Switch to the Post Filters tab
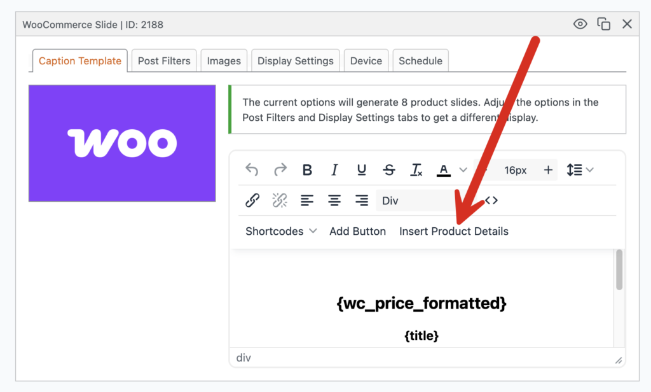Image resolution: width=651 pixels, height=392 pixels. point(163,60)
